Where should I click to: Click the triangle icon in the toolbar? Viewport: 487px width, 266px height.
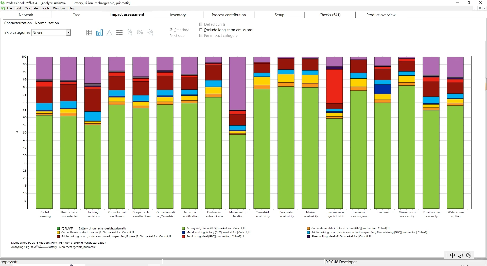(109, 33)
